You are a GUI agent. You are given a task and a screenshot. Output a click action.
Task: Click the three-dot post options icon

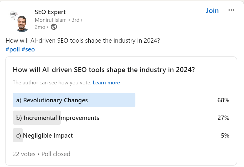(x=231, y=10)
